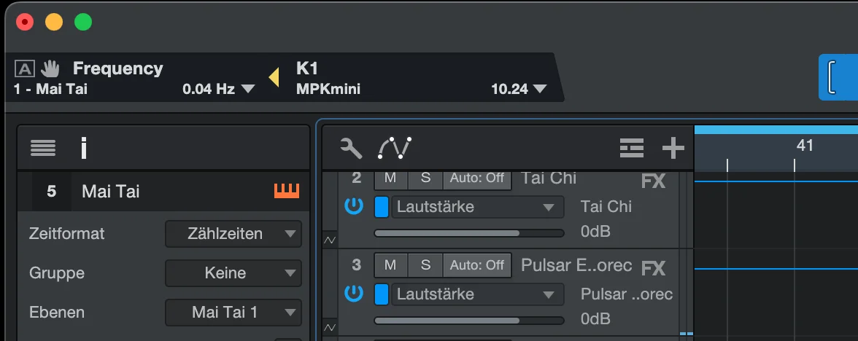Click Auto: Off on Tai Chi track

[x=477, y=178]
